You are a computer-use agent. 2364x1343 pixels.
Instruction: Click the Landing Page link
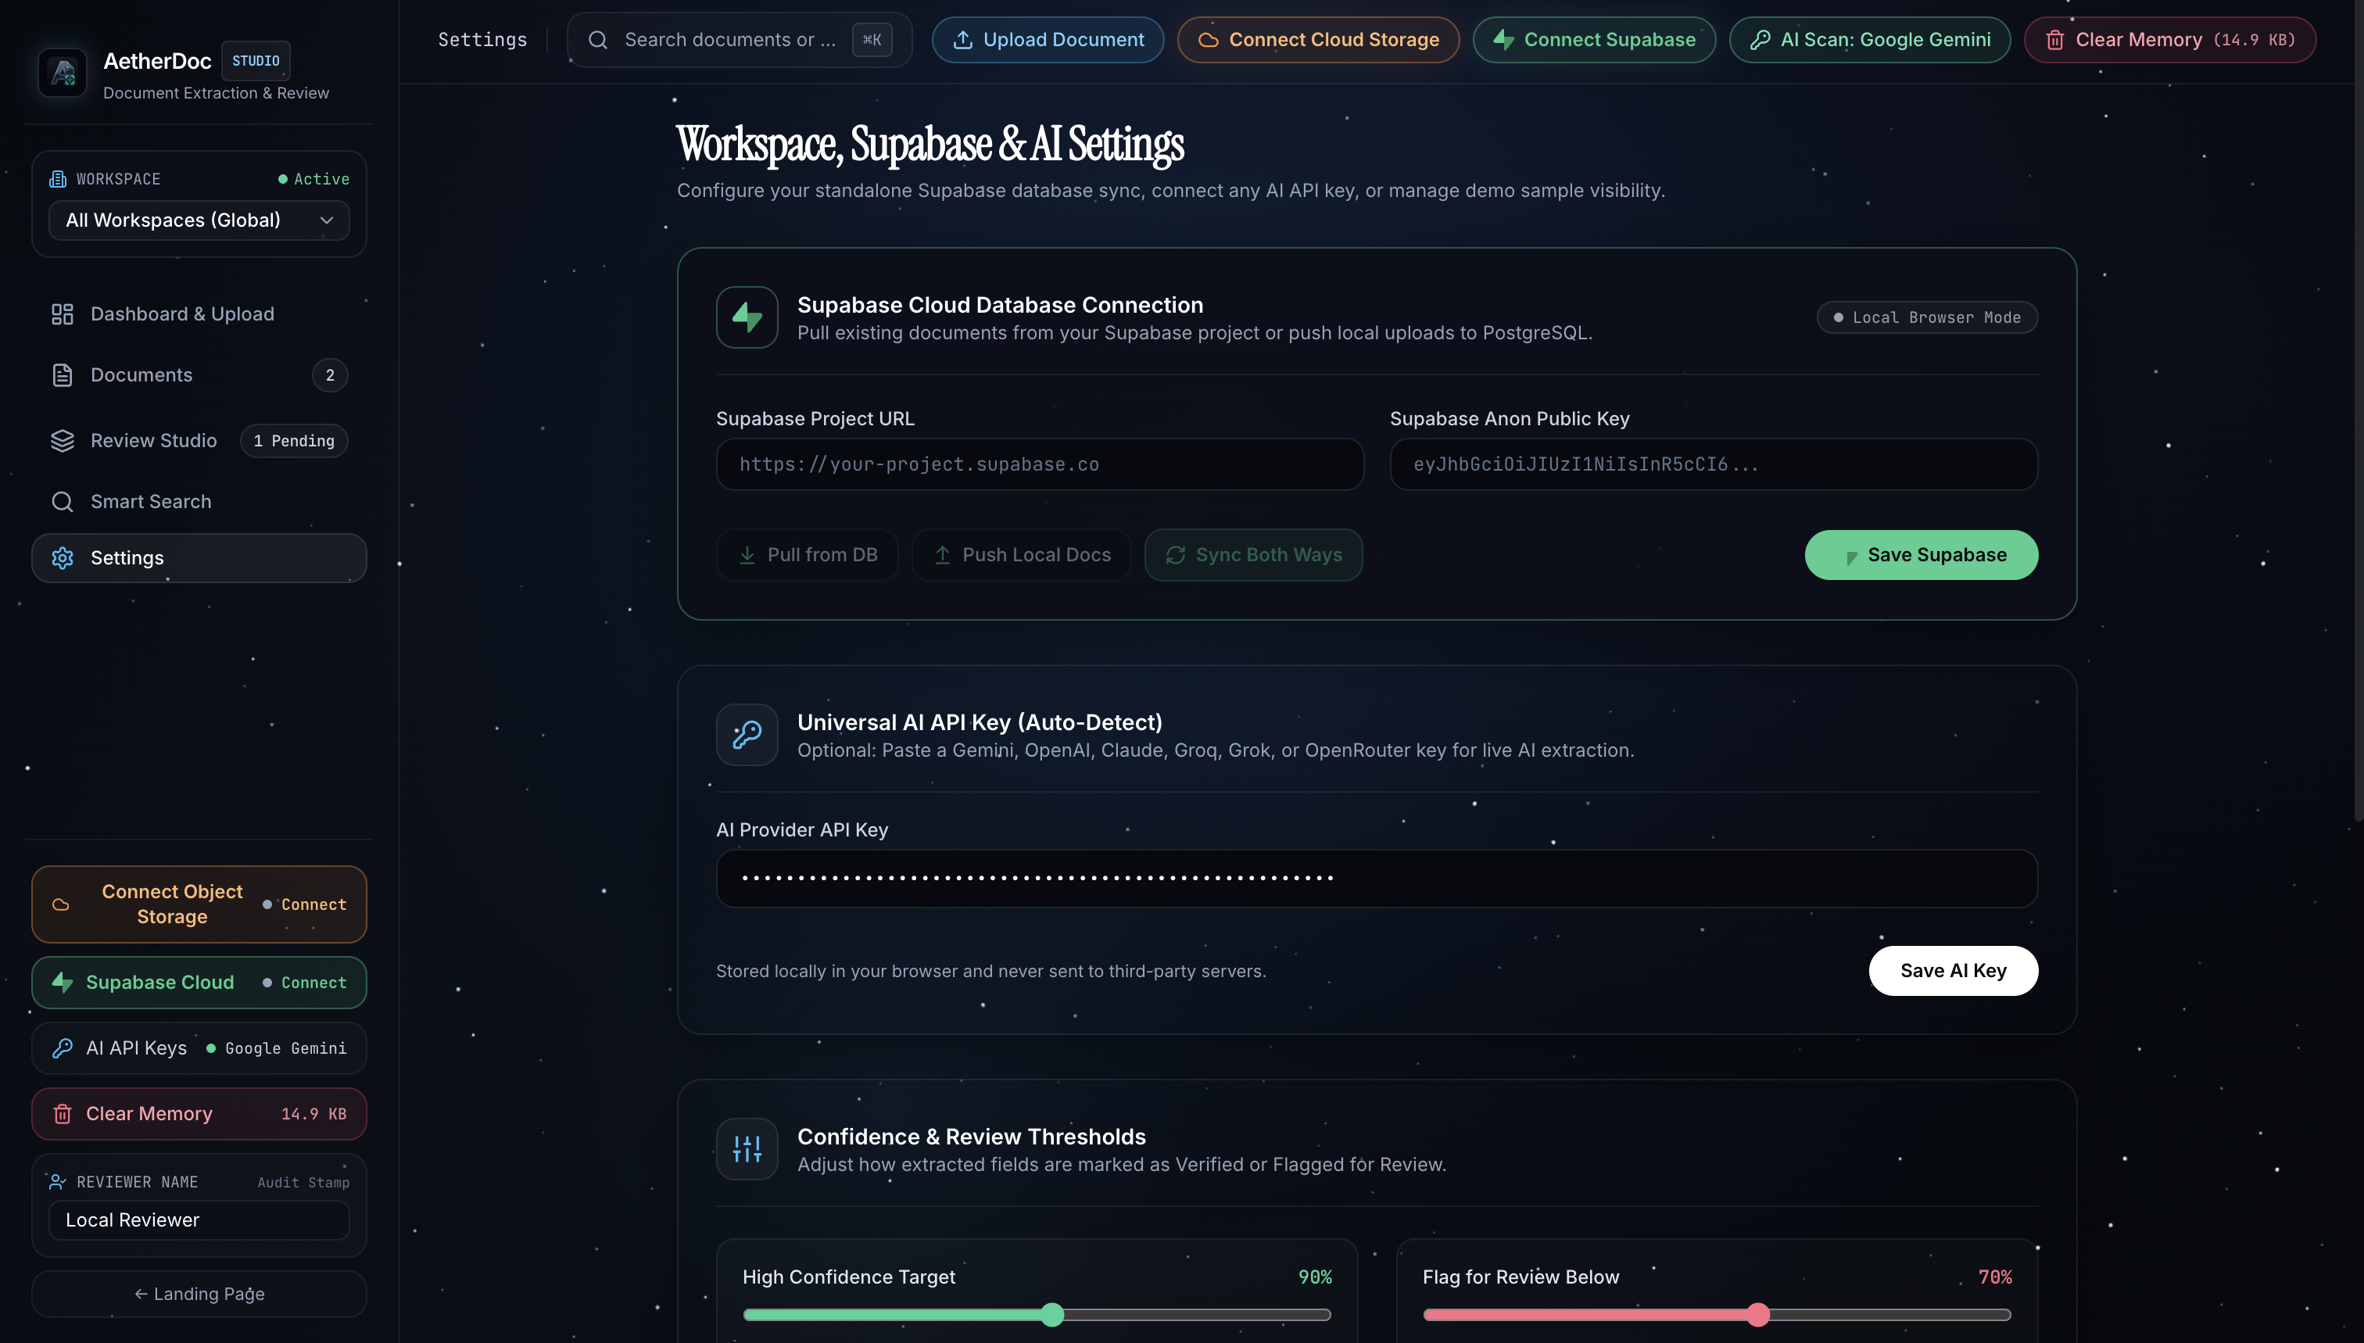(199, 1294)
